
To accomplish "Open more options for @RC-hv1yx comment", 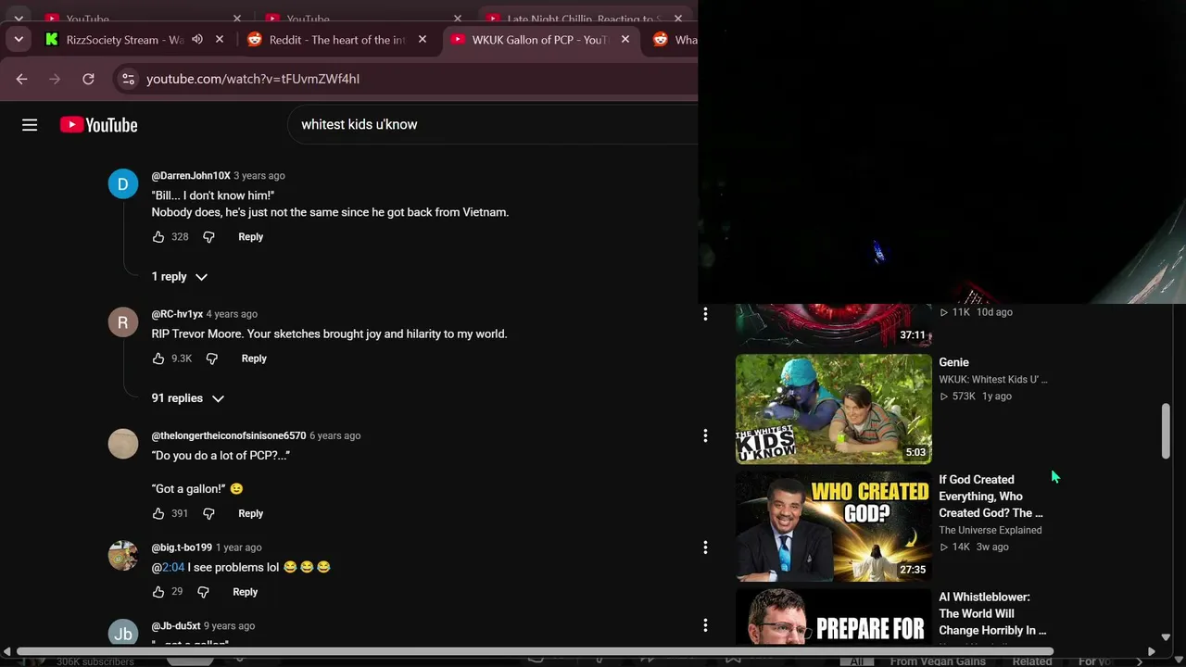I will pyautogui.click(x=705, y=315).
